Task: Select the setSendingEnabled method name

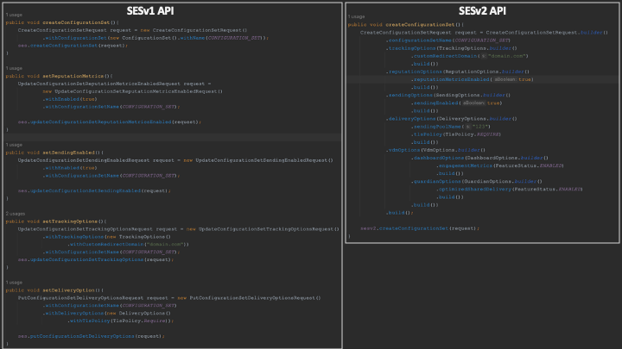Action: 68,153
